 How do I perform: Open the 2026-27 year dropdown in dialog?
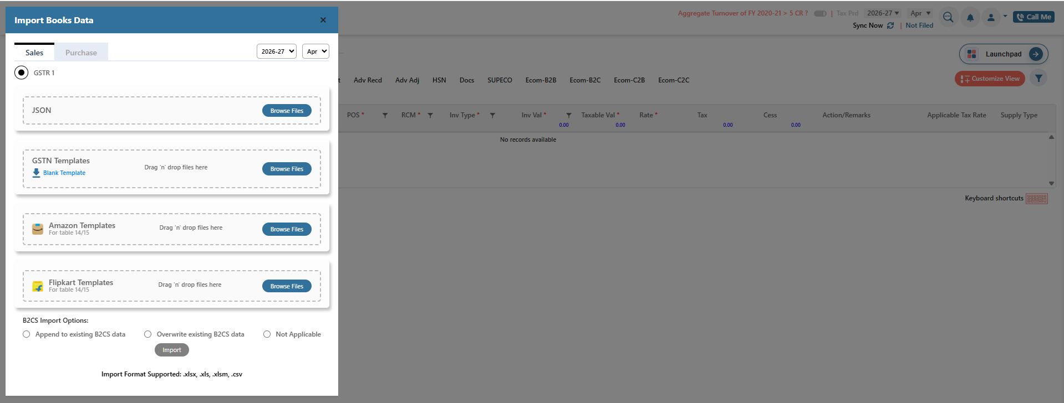(x=277, y=51)
